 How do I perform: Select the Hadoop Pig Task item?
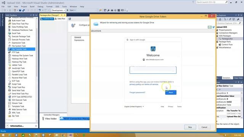[19, 62]
